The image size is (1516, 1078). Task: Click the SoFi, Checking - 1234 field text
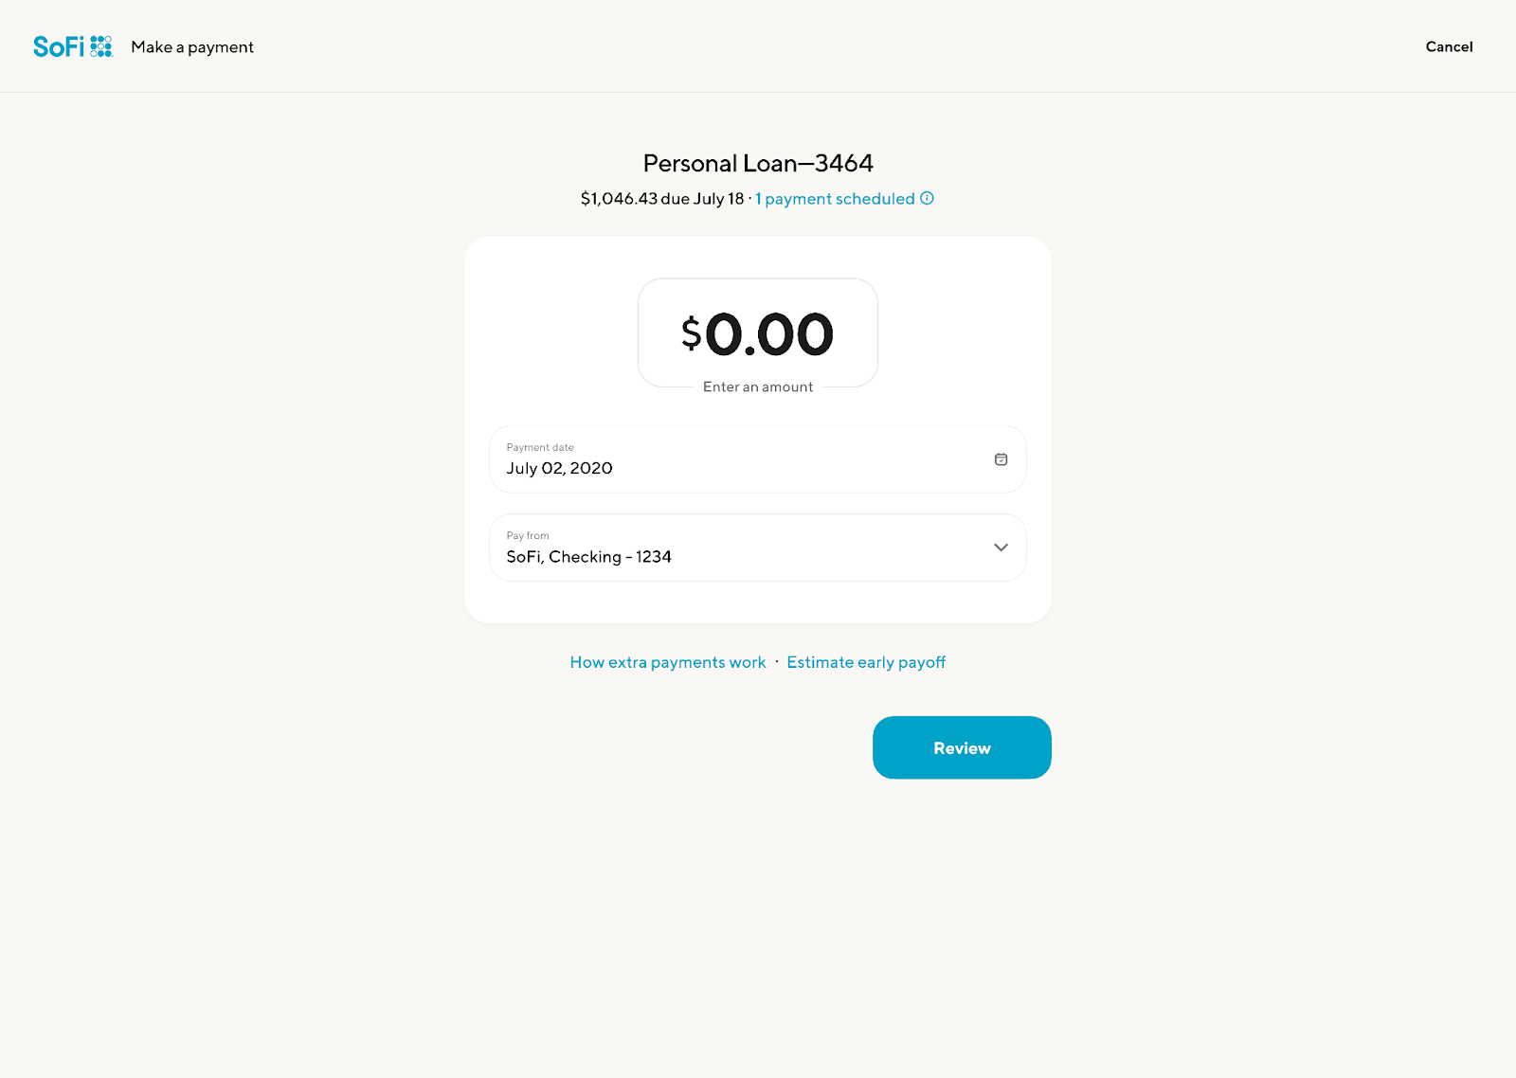point(588,557)
